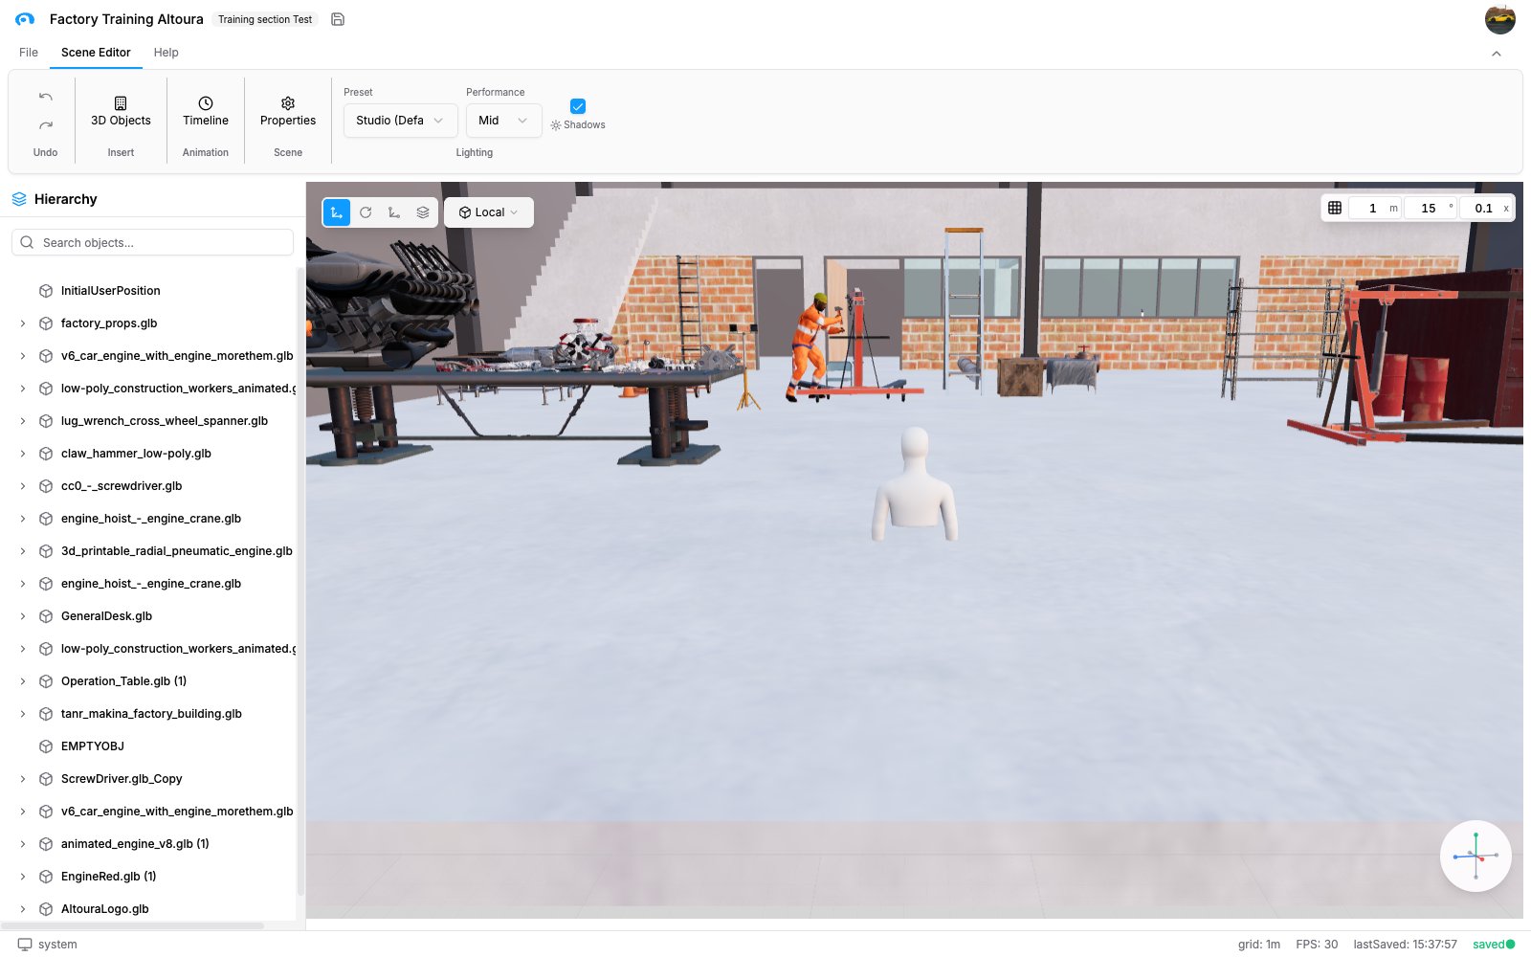
Task: Click the Hierarchy layers icon
Action: coord(19,199)
